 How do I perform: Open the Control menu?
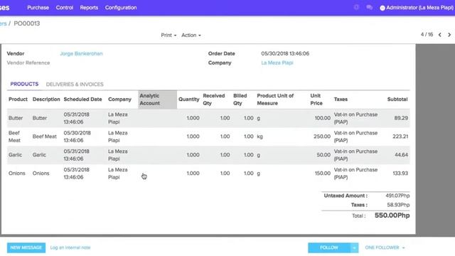coord(65,8)
